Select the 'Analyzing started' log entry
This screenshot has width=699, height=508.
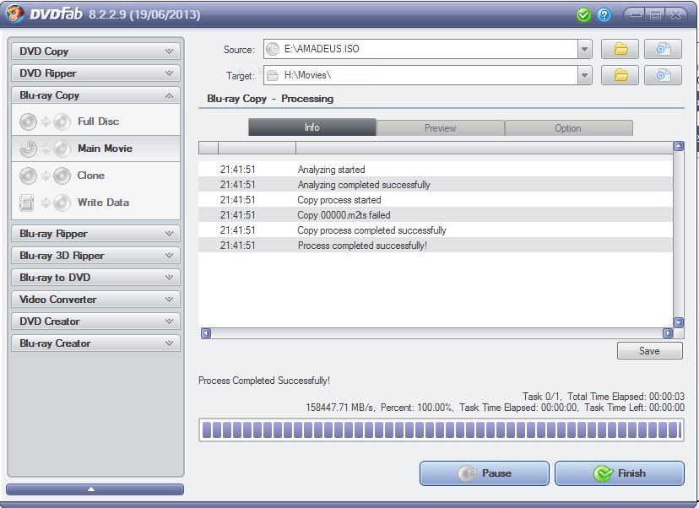pyautogui.click(x=436, y=170)
